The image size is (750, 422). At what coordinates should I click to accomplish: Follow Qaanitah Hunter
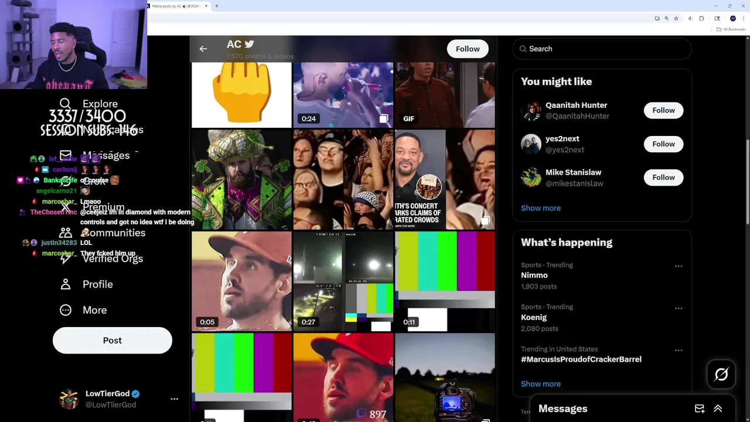(663, 110)
